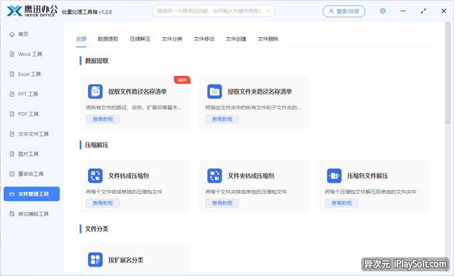
Task: Open the 文件夹转成压缩包 title text
Action: (x=251, y=176)
